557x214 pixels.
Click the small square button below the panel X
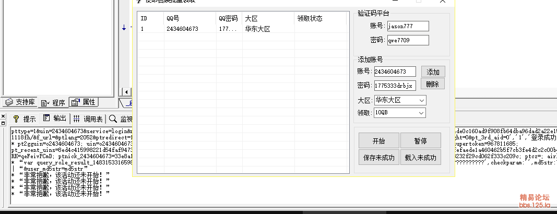tap(3, 123)
